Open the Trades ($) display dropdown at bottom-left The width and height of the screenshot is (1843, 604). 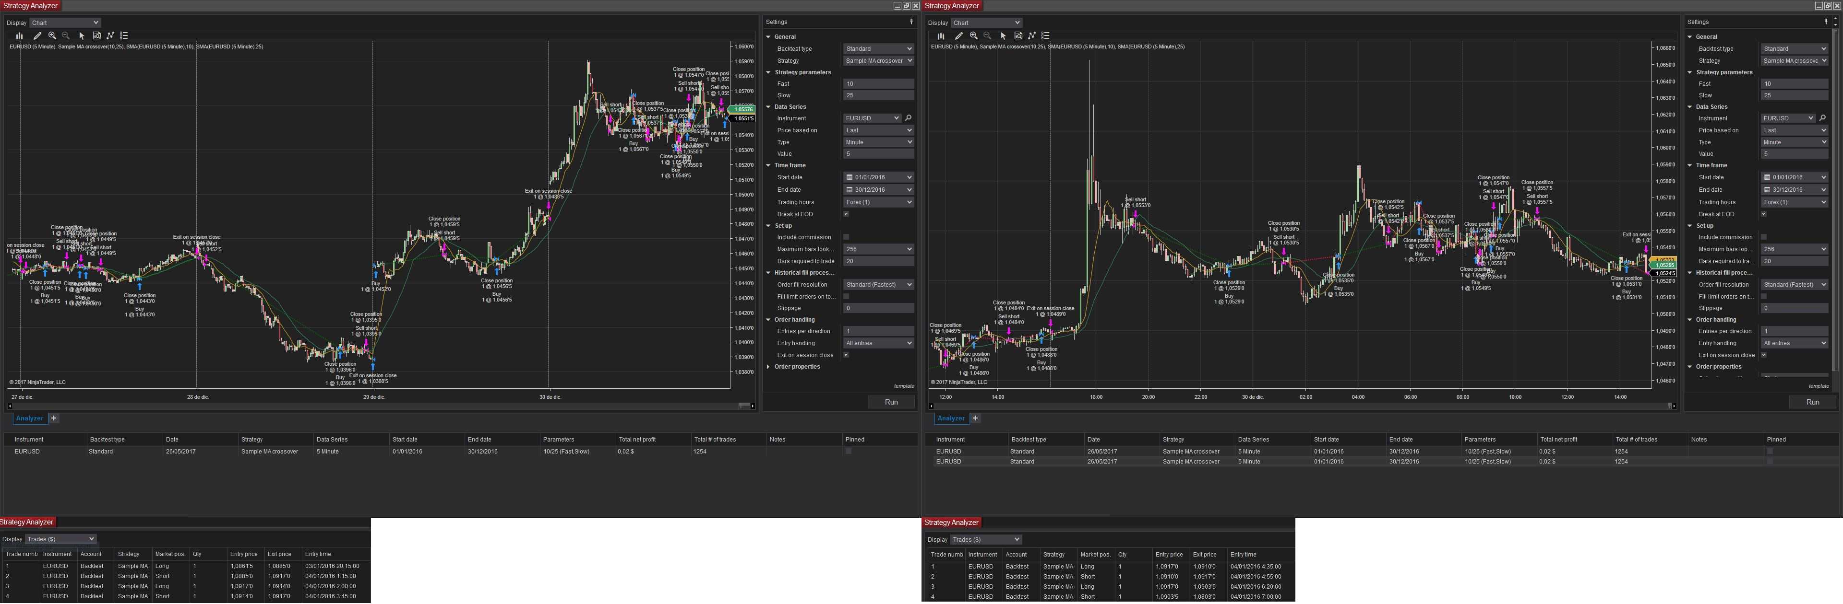(60, 539)
